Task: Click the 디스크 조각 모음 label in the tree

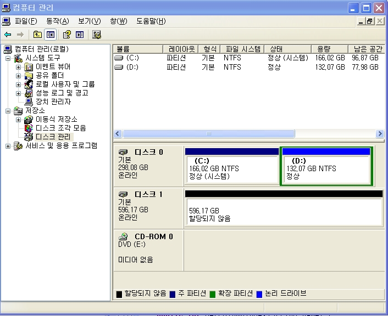Action: click(61, 128)
